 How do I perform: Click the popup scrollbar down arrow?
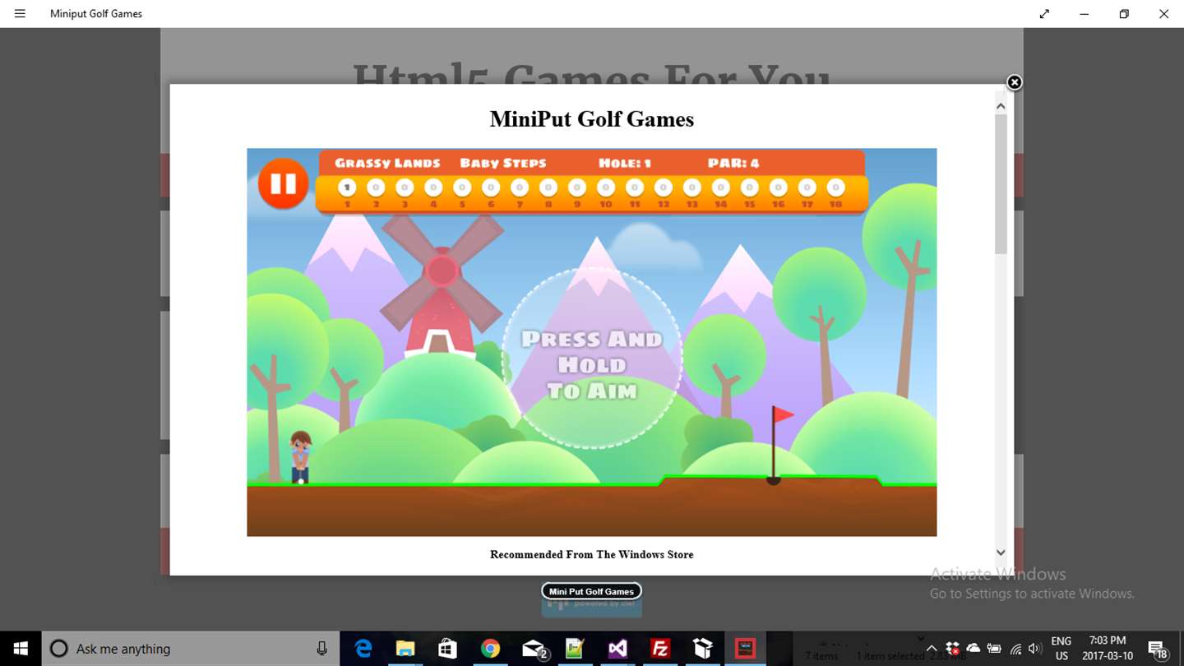point(1001,553)
